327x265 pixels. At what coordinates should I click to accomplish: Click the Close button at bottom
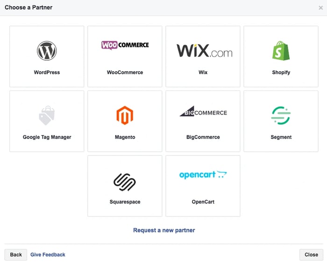coord(311,255)
